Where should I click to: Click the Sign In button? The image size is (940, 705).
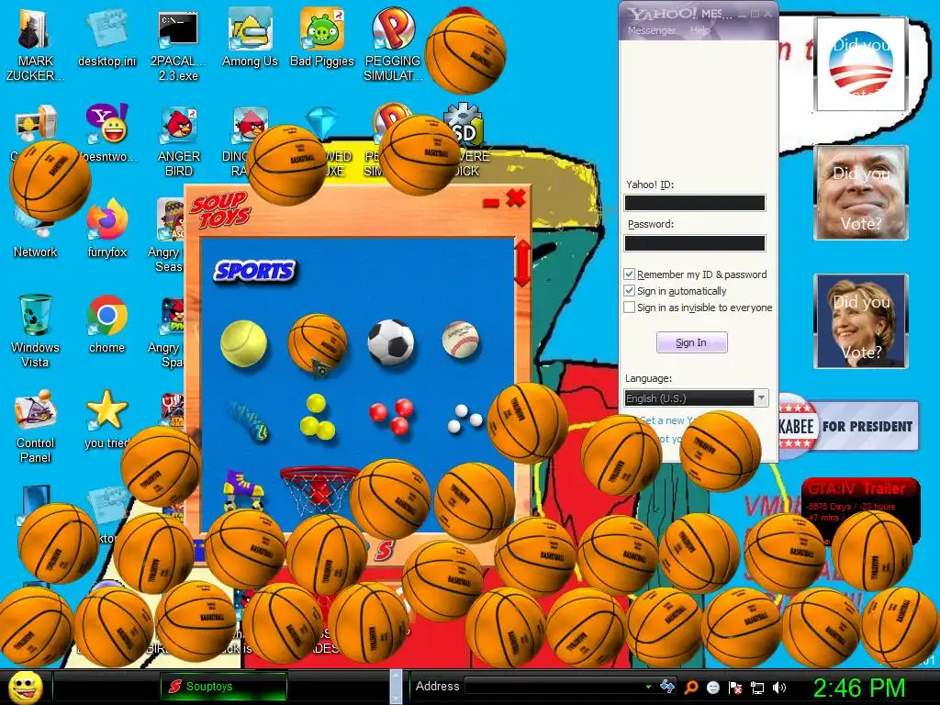pos(692,342)
